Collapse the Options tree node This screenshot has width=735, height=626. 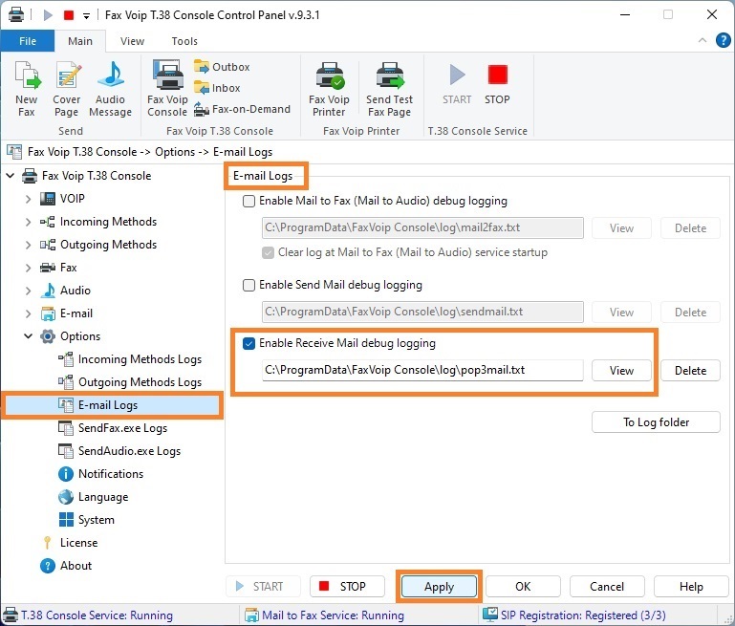click(x=28, y=336)
